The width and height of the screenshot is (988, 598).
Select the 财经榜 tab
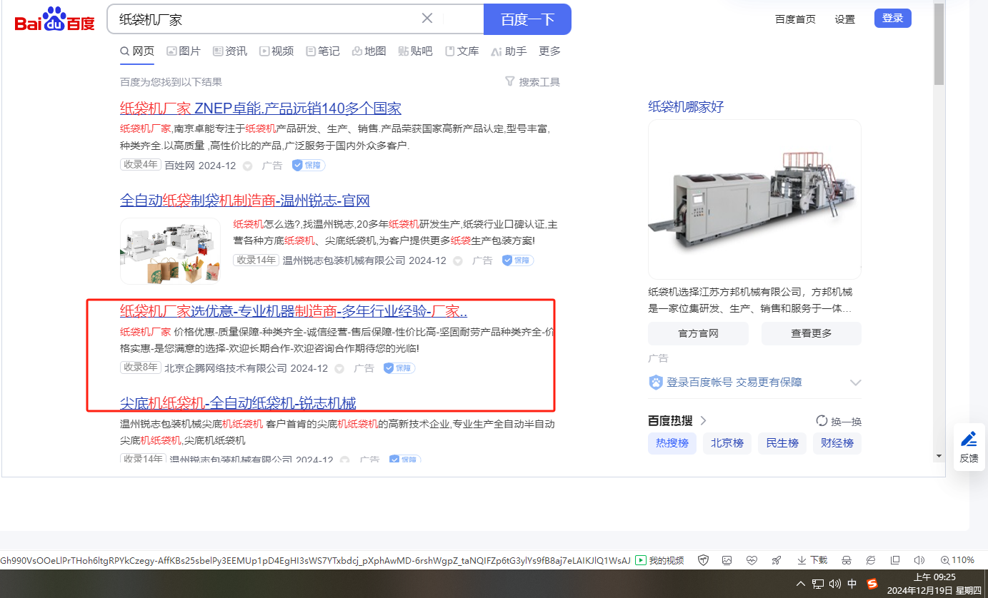click(837, 443)
